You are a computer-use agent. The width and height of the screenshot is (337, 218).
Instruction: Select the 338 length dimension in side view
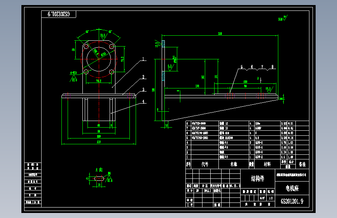[x=220, y=33]
